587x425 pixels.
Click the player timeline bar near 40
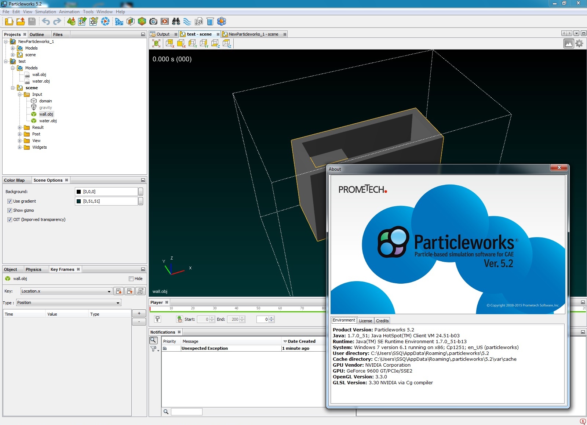[236, 312]
